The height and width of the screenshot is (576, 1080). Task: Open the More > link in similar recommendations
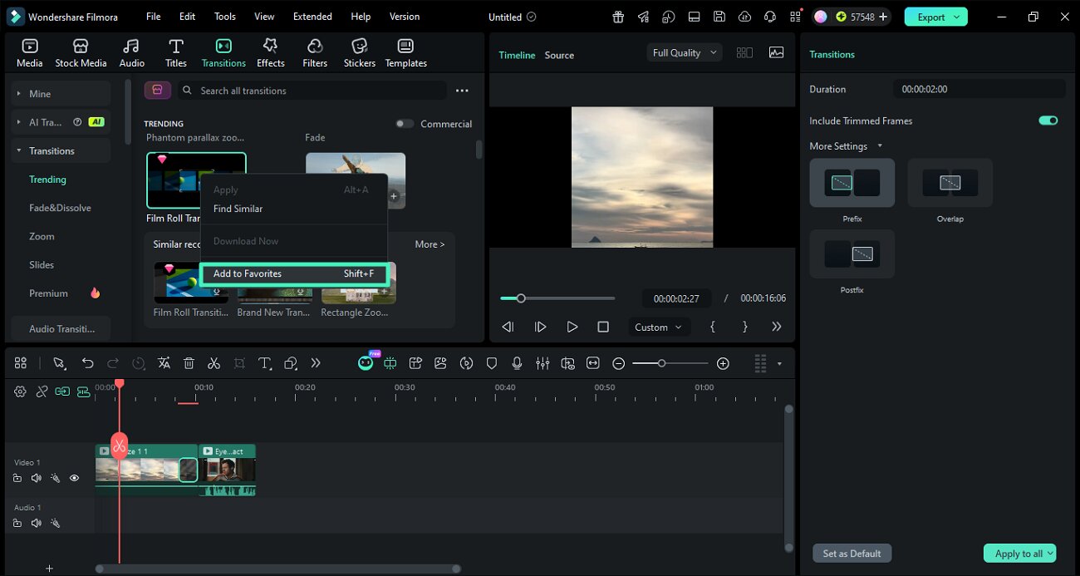[x=430, y=244]
